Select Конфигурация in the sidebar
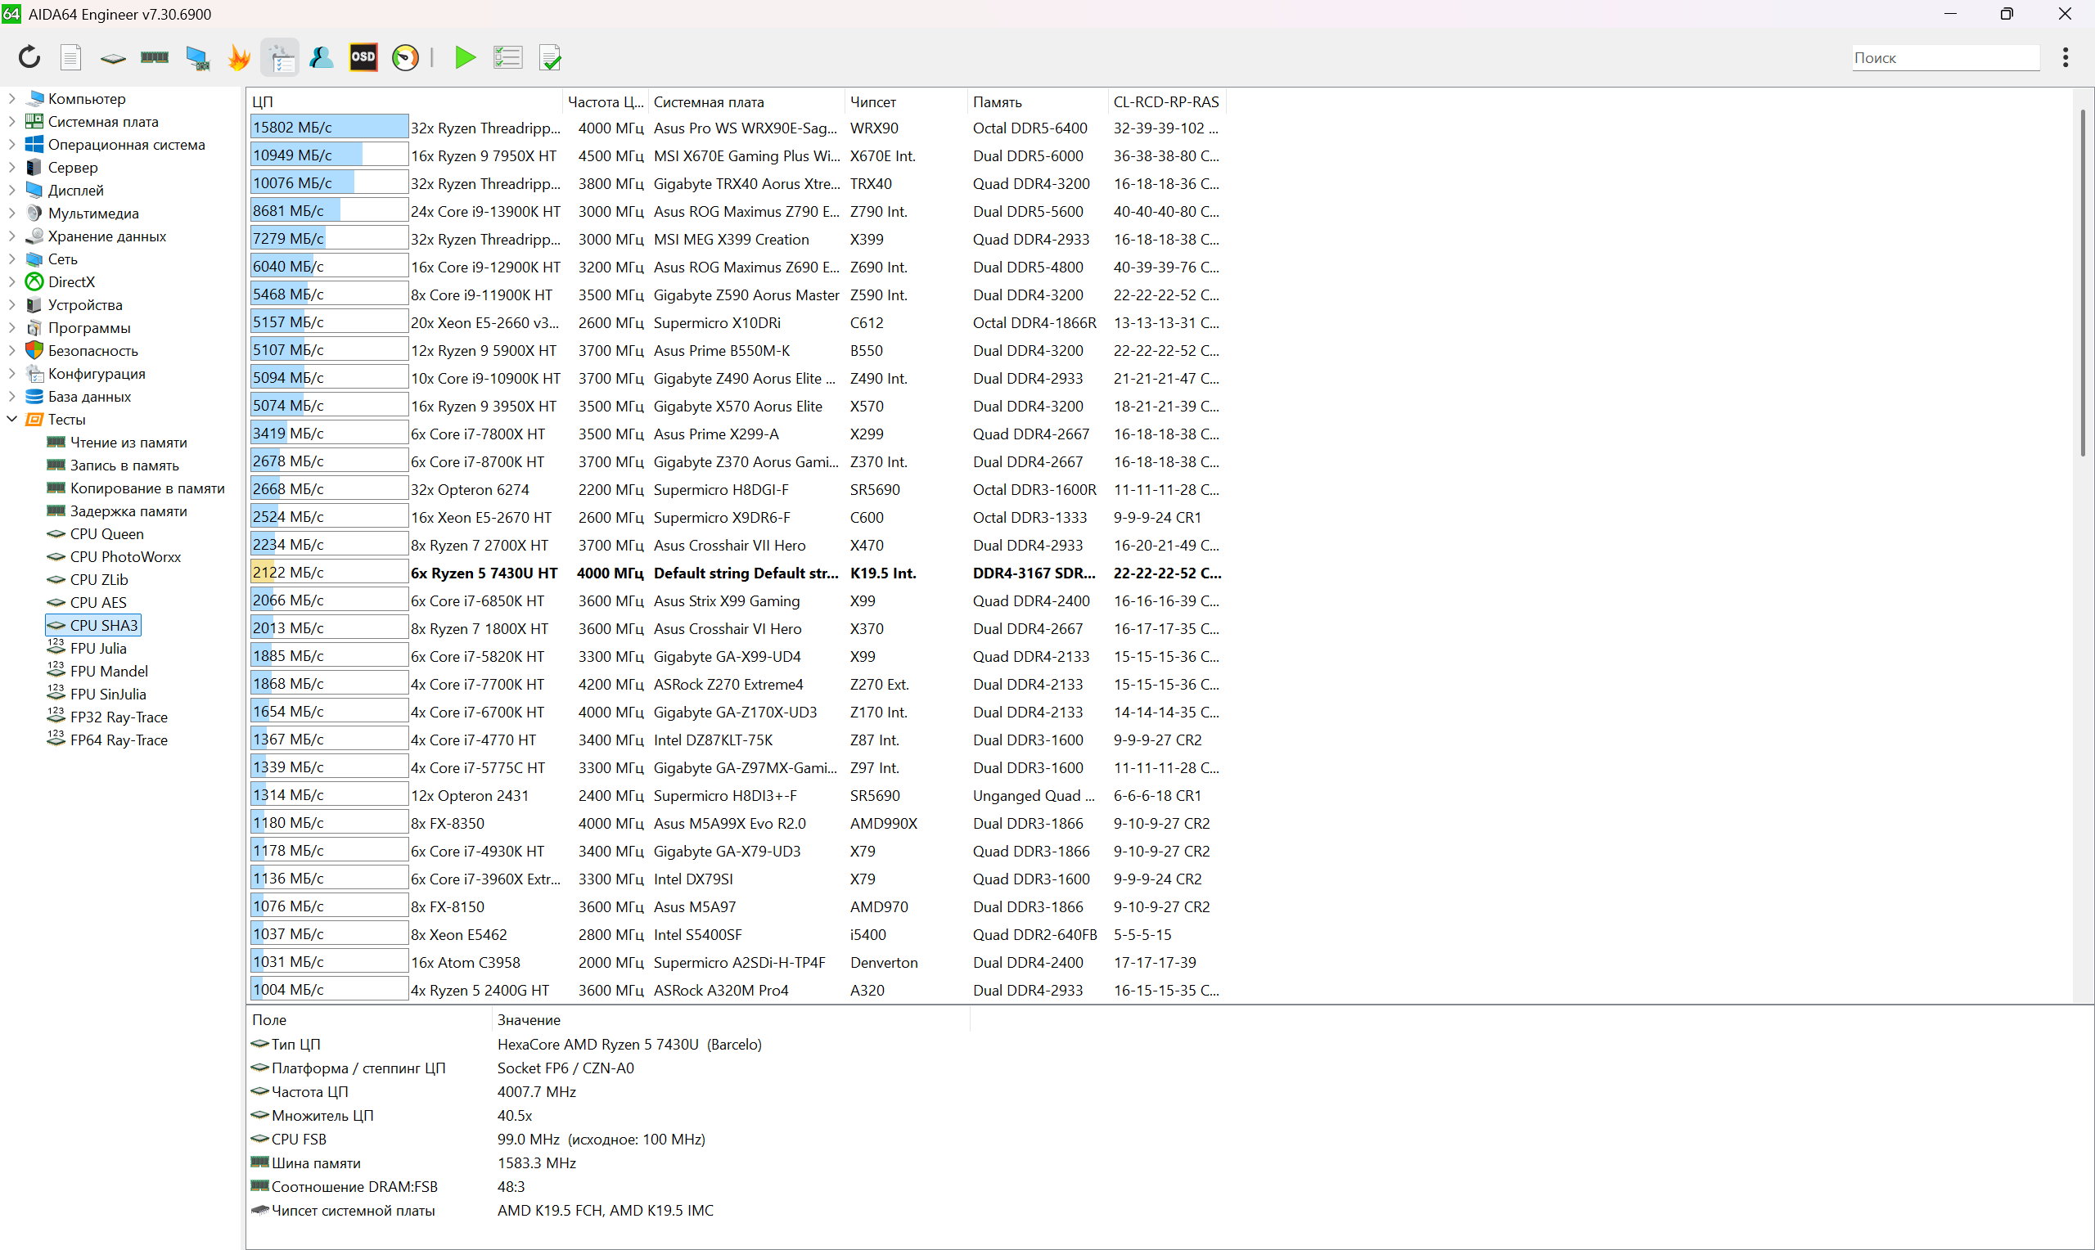This screenshot has width=2095, height=1250. pos(96,373)
